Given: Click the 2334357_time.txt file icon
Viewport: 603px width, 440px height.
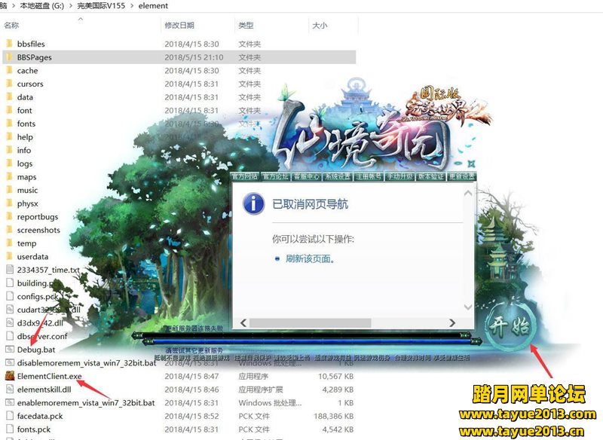Looking at the screenshot, I should point(10,270).
